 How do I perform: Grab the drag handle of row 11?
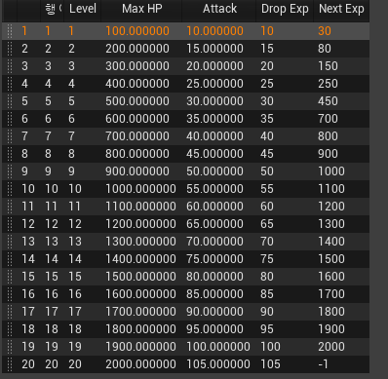[10, 207]
